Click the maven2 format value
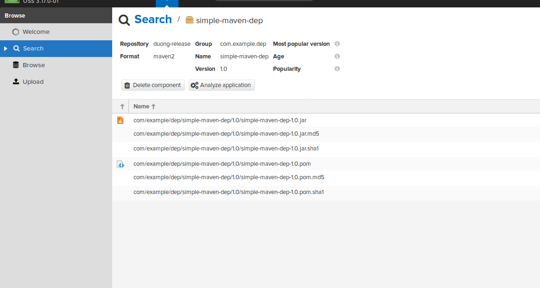Image resolution: width=540 pixels, height=288 pixels. pos(164,56)
